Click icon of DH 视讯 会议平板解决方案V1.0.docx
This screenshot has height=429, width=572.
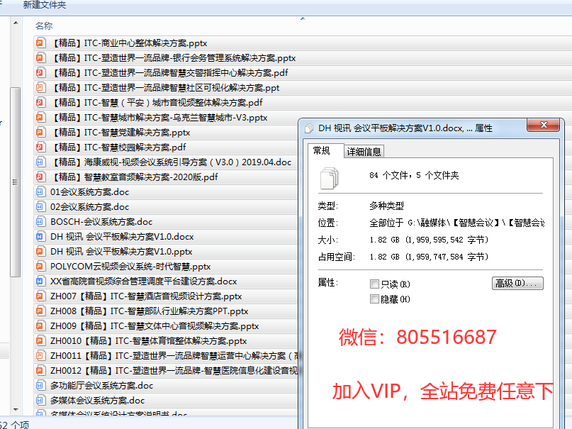click(x=40, y=237)
